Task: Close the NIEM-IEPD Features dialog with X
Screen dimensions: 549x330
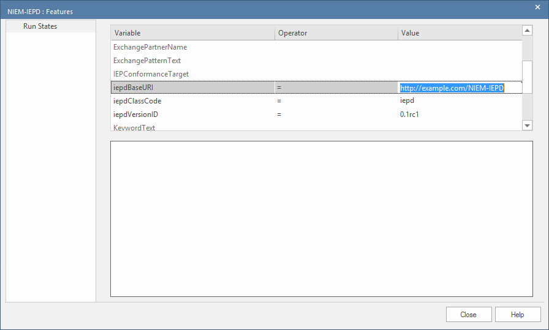Action: tap(537, 7)
